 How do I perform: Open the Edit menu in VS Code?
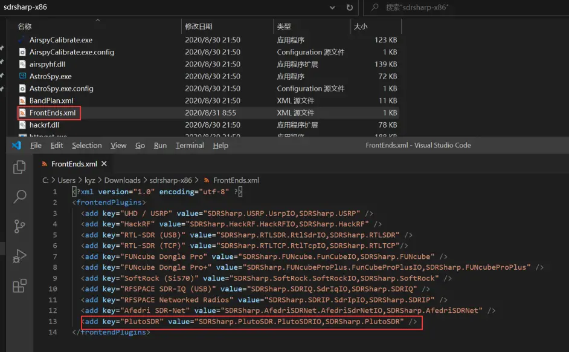tap(57, 145)
